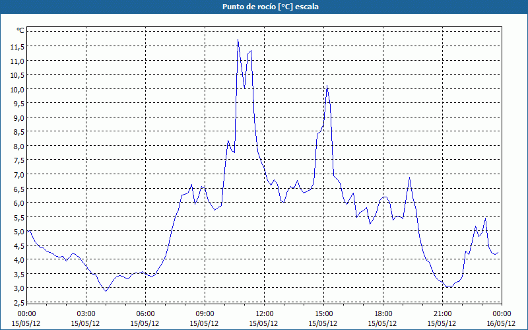Click the 5,0 y-axis value
The image size is (528, 330).
(19, 232)
